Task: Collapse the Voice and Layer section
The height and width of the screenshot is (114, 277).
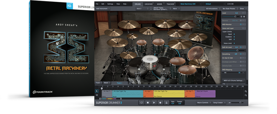Action: pos(245,28)
